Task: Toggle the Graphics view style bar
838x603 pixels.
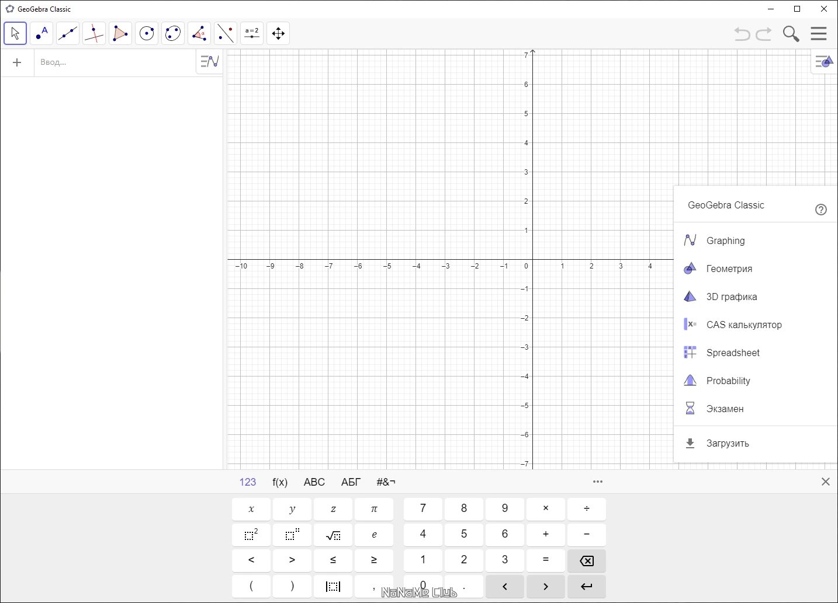Action: point(824,61)
